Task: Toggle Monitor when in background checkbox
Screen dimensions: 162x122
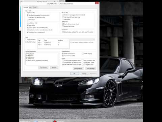Action: point(36,32)
